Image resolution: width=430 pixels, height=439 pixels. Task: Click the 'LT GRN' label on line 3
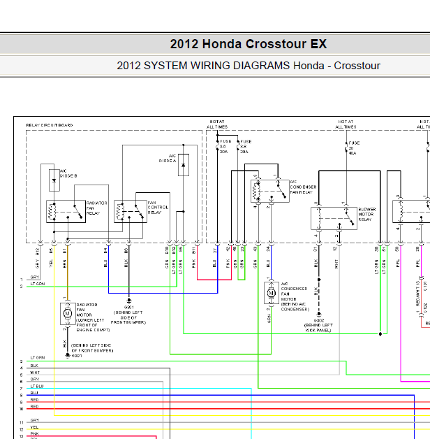[38, 358]
